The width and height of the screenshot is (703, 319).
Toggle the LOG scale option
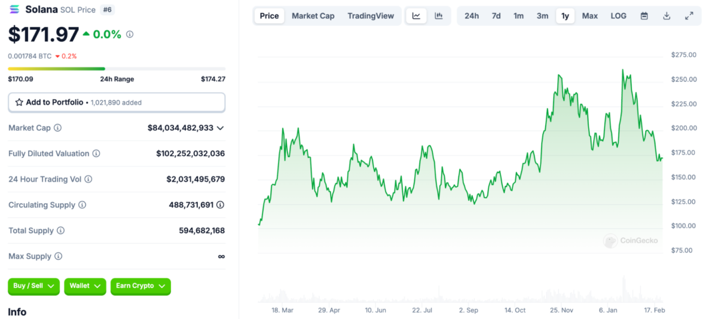[x=619, y=16]
